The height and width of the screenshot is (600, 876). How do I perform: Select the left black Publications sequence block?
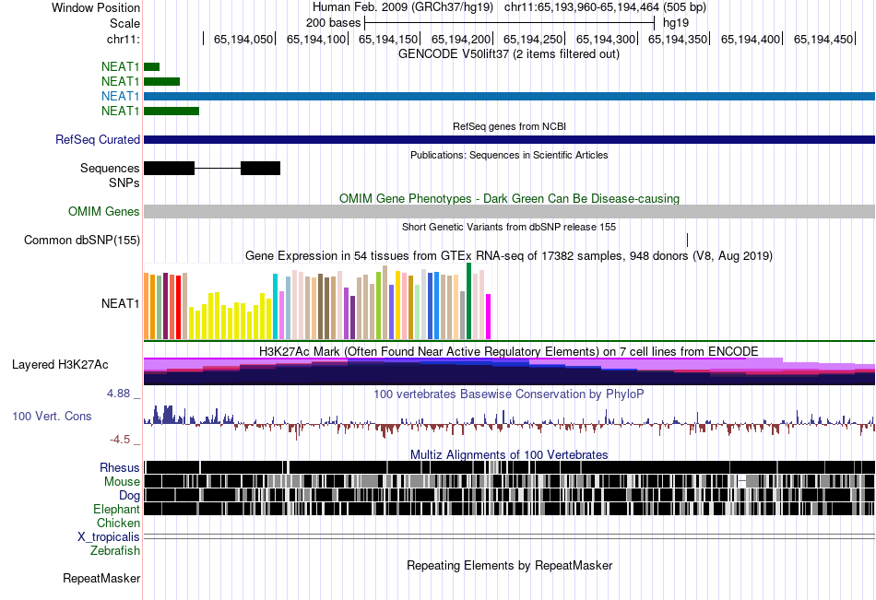(x=170, y=168)
